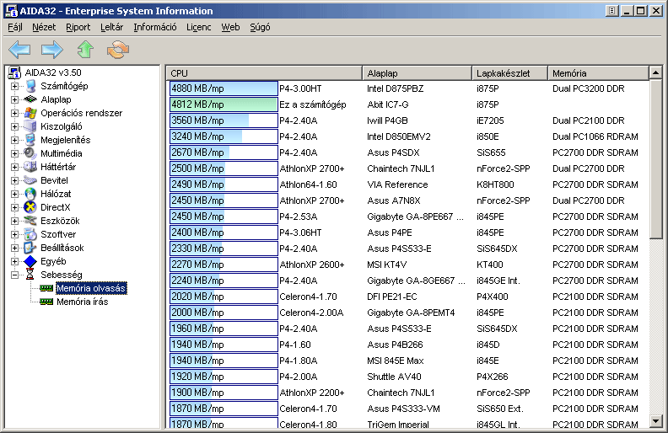Expand the Számítógép tree node
Image resolution: width=668 pixels, height=433 pixels.
pos(14,86)
